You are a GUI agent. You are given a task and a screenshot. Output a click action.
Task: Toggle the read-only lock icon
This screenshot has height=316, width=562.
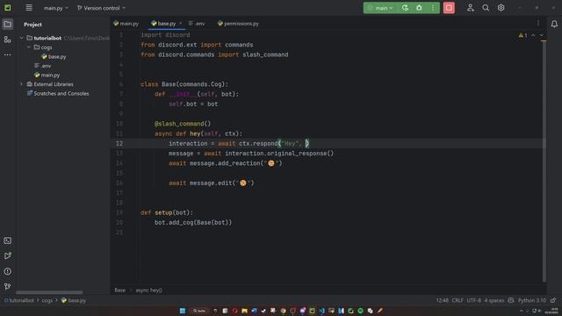(553, 300)
